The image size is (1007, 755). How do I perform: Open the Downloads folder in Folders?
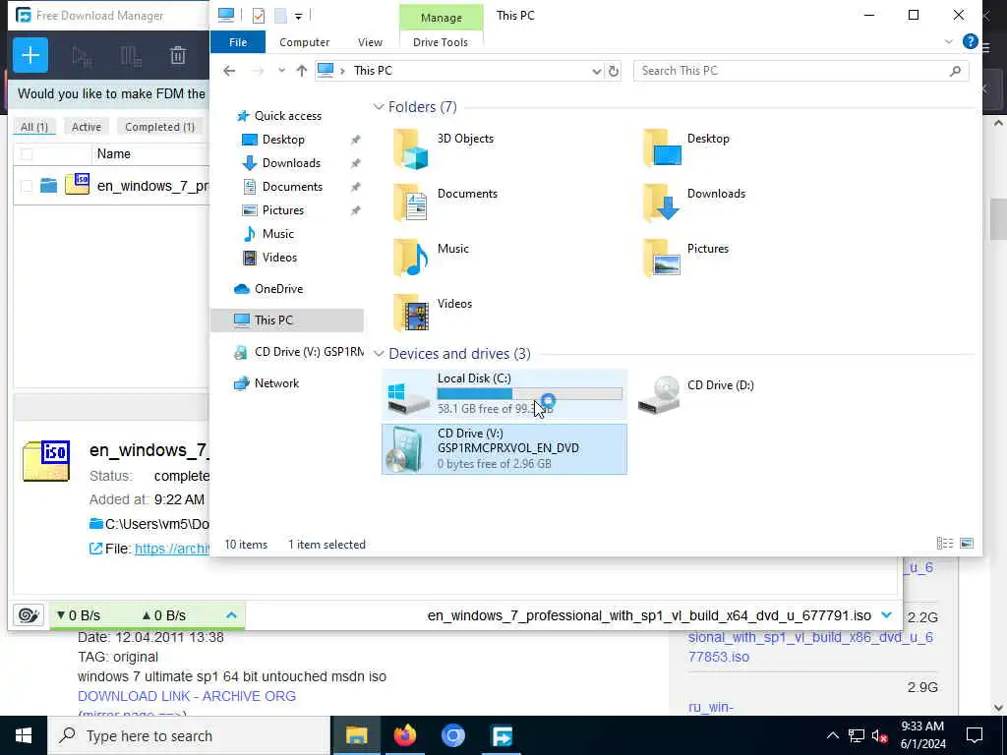pyautogui.click(x=662, y=203)
